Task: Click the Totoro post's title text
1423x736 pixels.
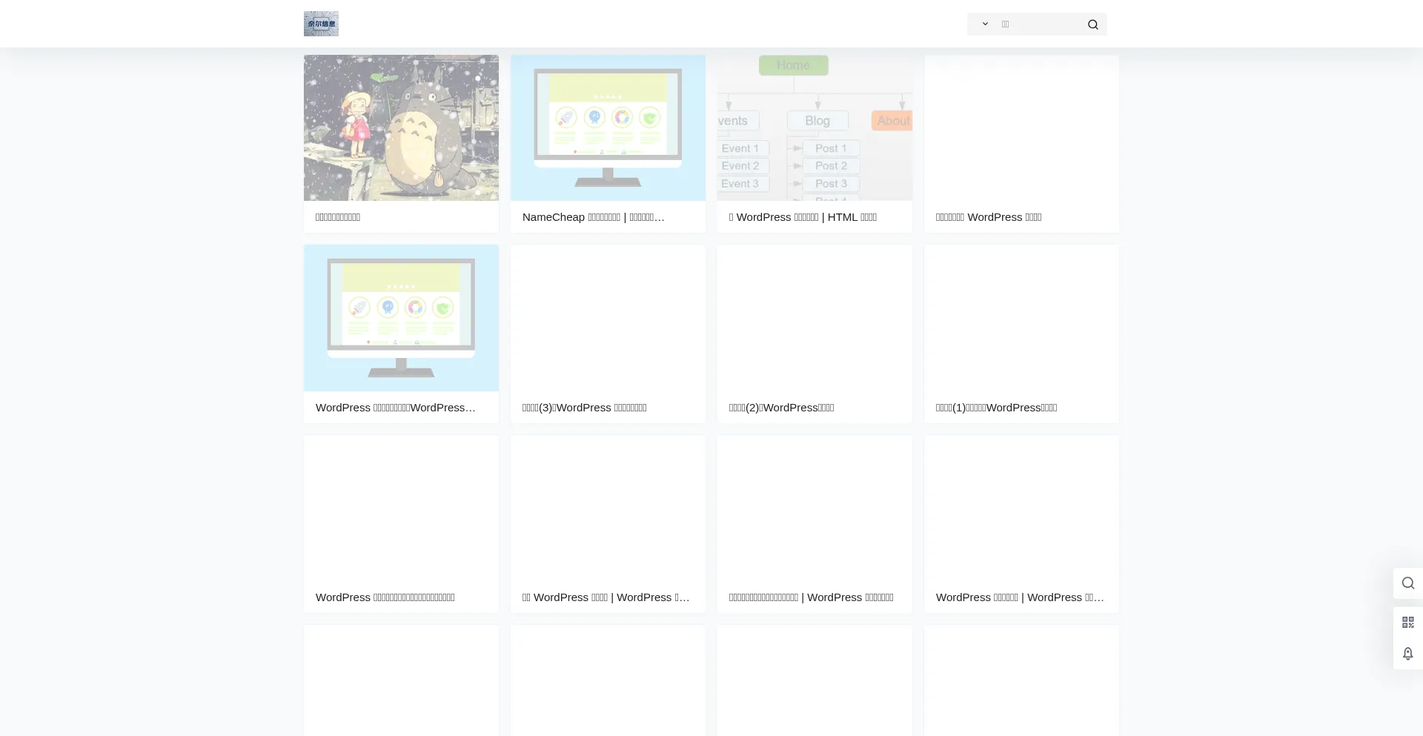Action: (x=338, y=217)
